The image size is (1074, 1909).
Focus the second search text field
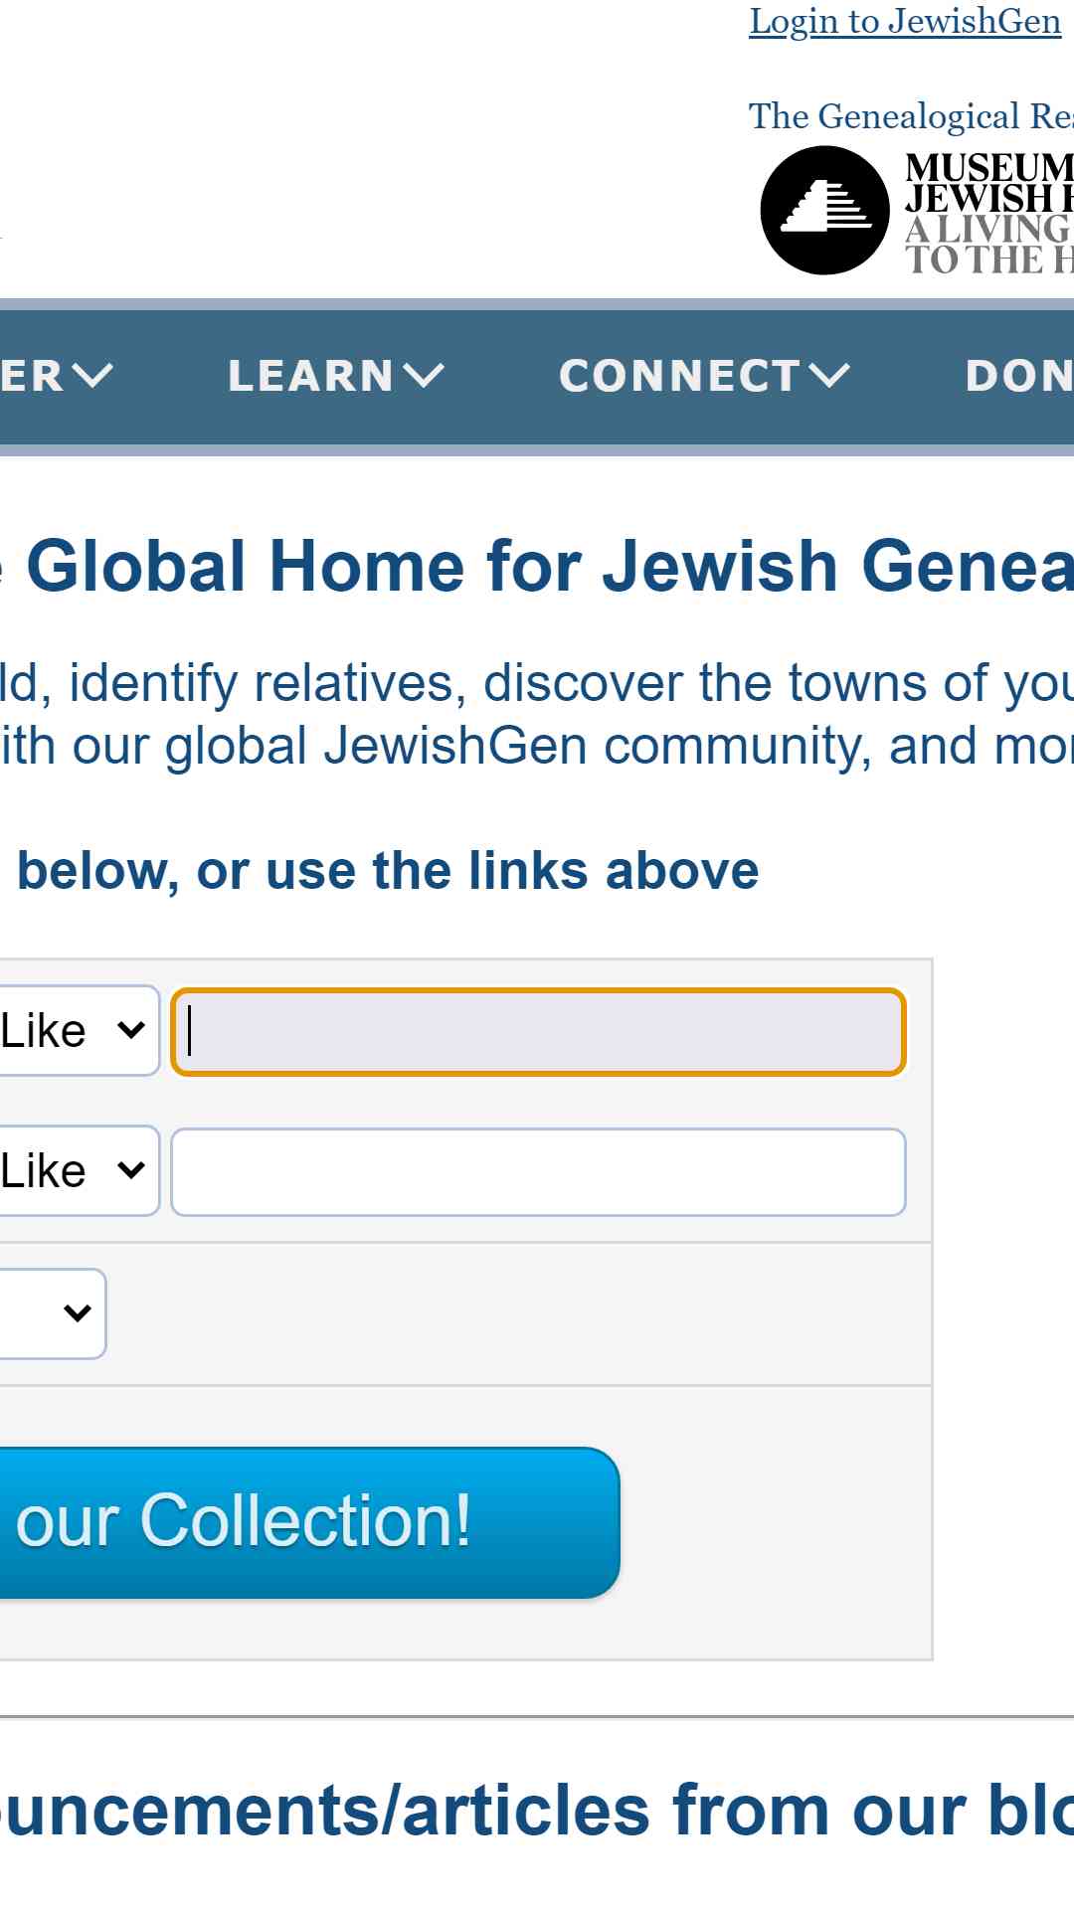coord(538,1172)
